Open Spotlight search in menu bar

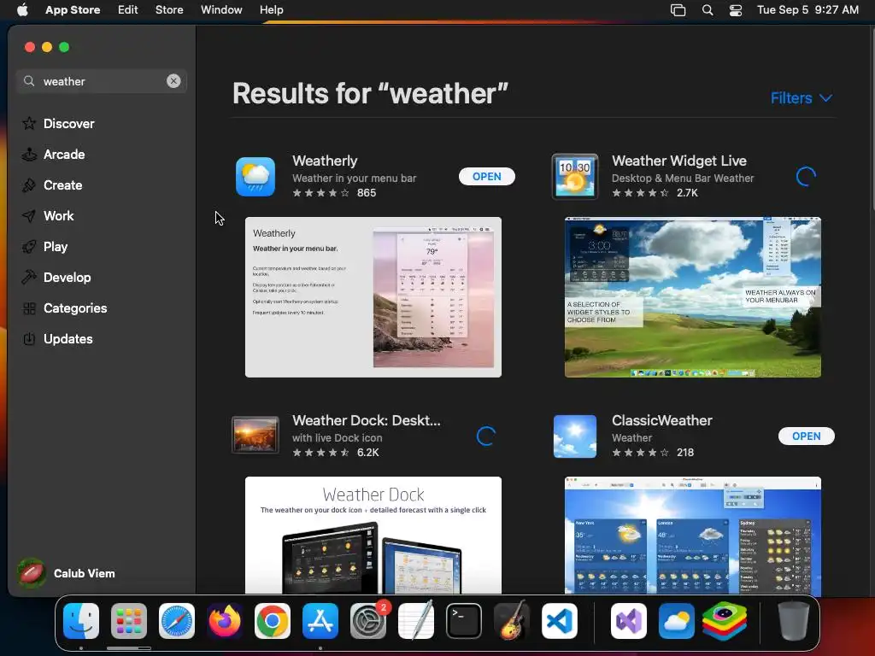point(708,10)
